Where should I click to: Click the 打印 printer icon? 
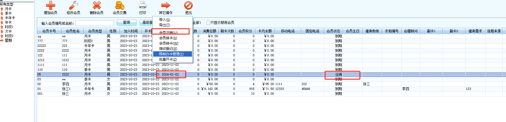coord(142,6)
